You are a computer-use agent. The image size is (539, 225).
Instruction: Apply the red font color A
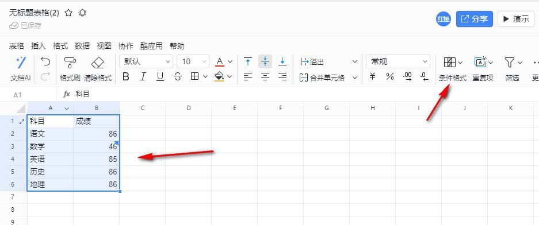pos(219,62)
